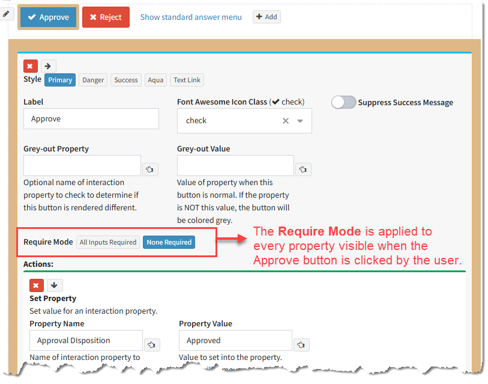This screenshot has height=384, width=488.
Task: Click the Grey-out Property input field
Action: pyautogui.click(x=82, y=165)
